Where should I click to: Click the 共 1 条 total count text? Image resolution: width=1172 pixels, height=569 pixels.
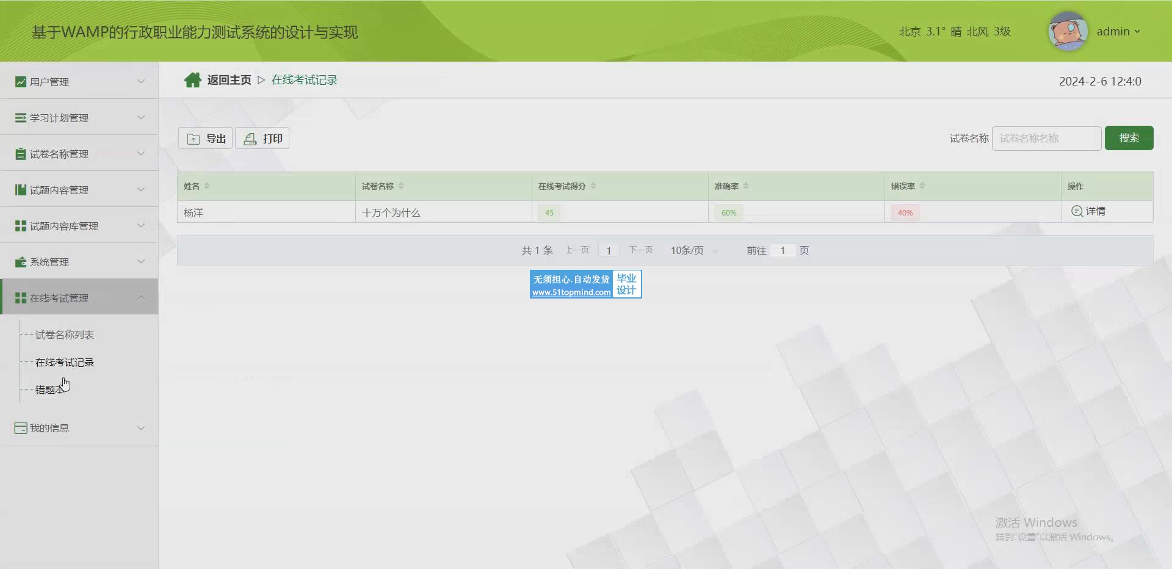tap(537, 250)
